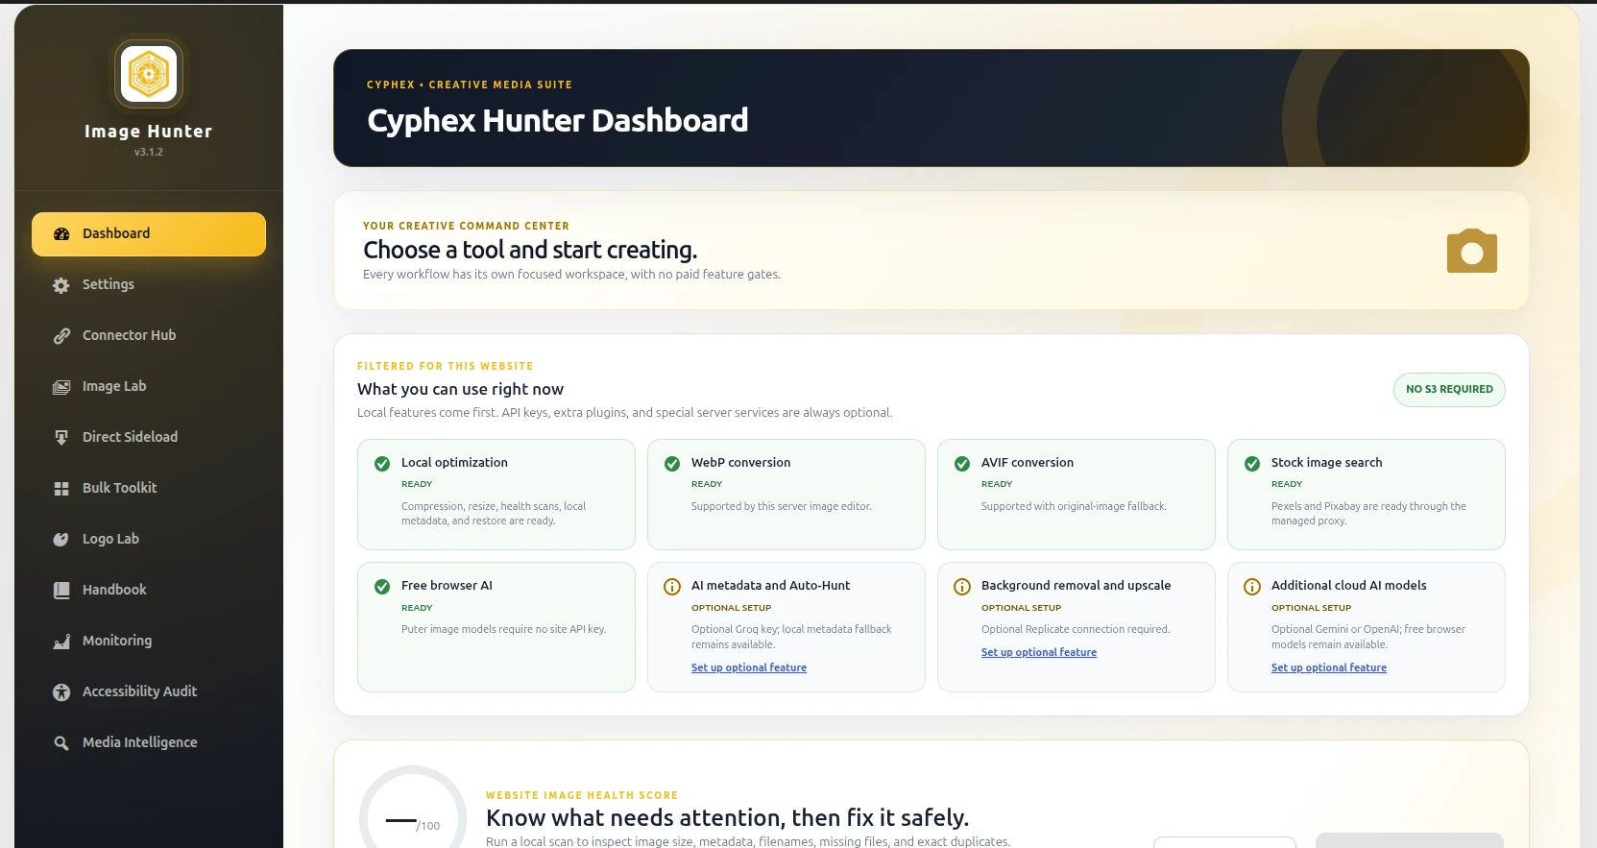
Task: Click the green check on WebP conversion
Action: [672, 464]
